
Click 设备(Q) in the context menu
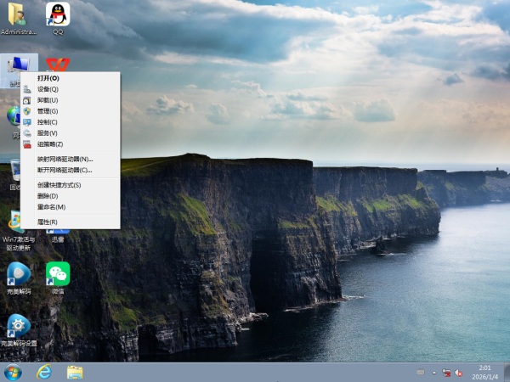click(48, 89)
